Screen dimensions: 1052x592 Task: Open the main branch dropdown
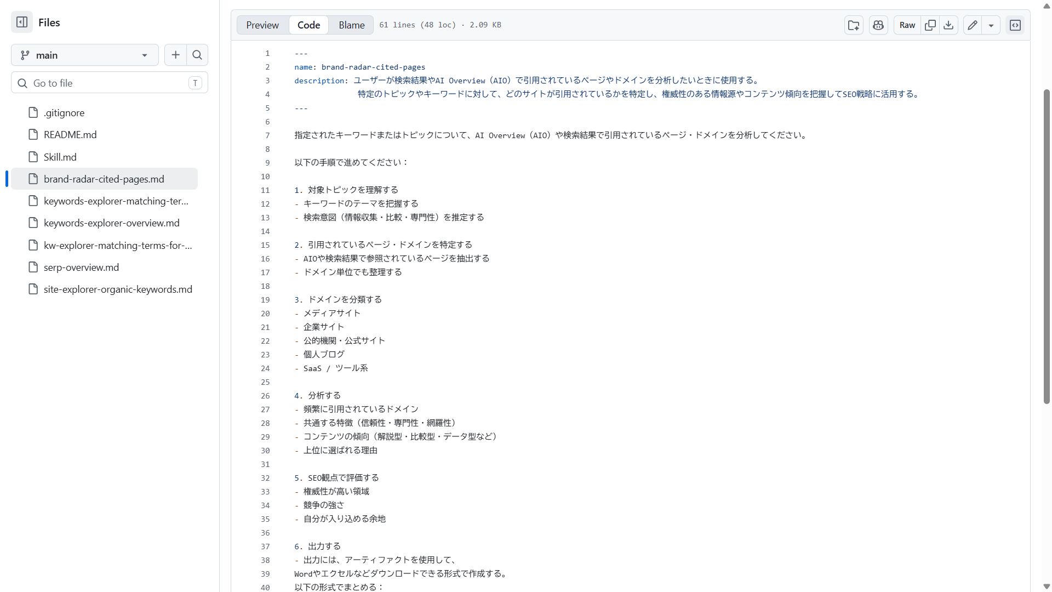[84, 55]
